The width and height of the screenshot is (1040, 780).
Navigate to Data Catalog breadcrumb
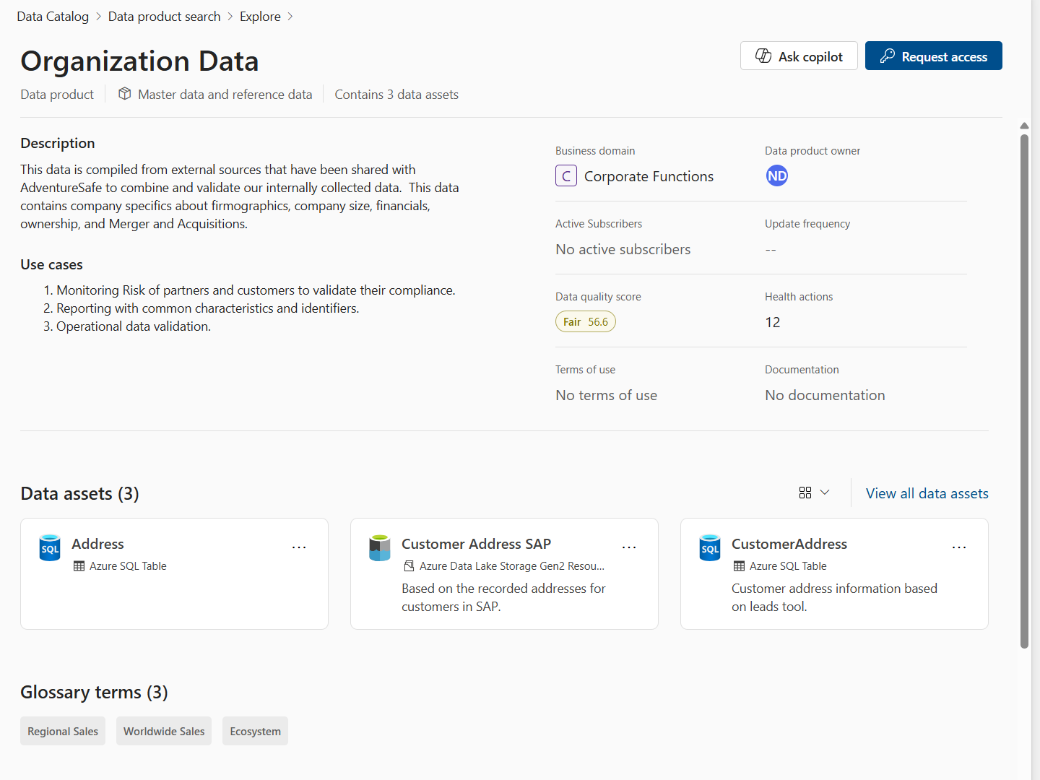click(x=53, y=17)
